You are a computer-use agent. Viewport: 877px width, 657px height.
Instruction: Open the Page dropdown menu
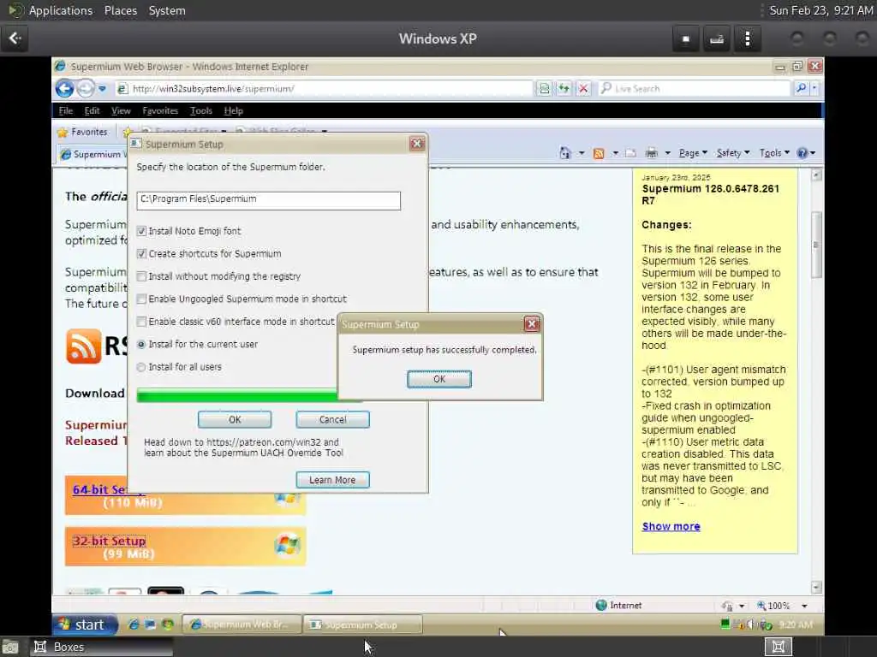693,153
